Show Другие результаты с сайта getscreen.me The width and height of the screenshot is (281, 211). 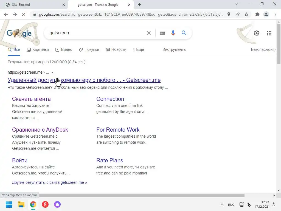(x=49, y=182)
